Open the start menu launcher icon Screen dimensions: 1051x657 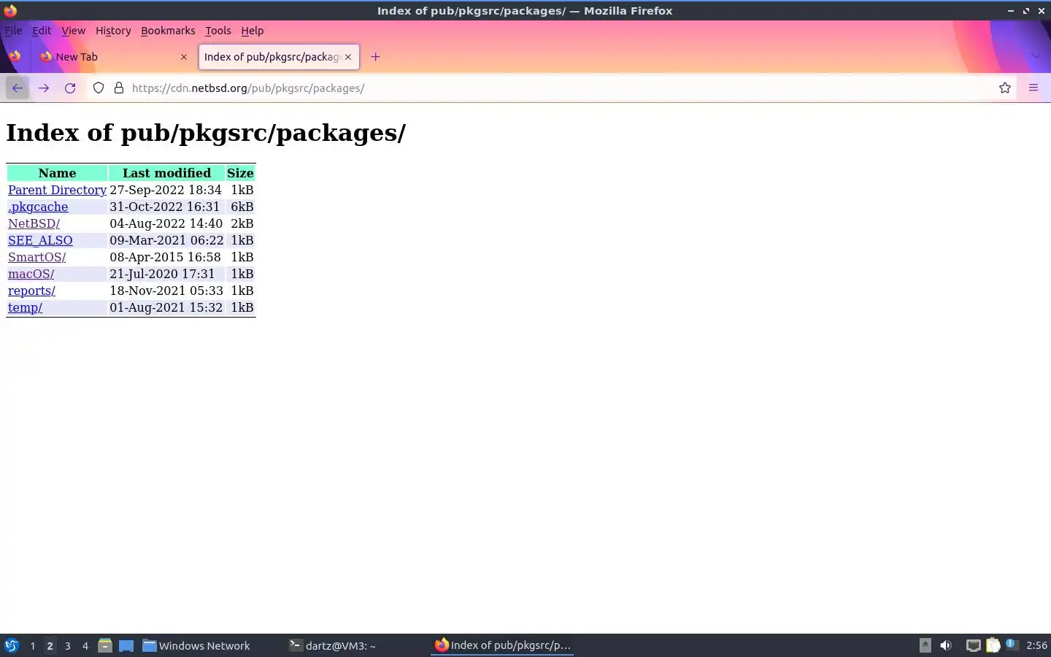click(x=12, y=645)
